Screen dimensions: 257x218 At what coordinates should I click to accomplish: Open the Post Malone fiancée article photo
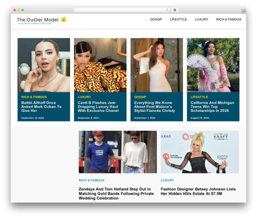point(157,65)
